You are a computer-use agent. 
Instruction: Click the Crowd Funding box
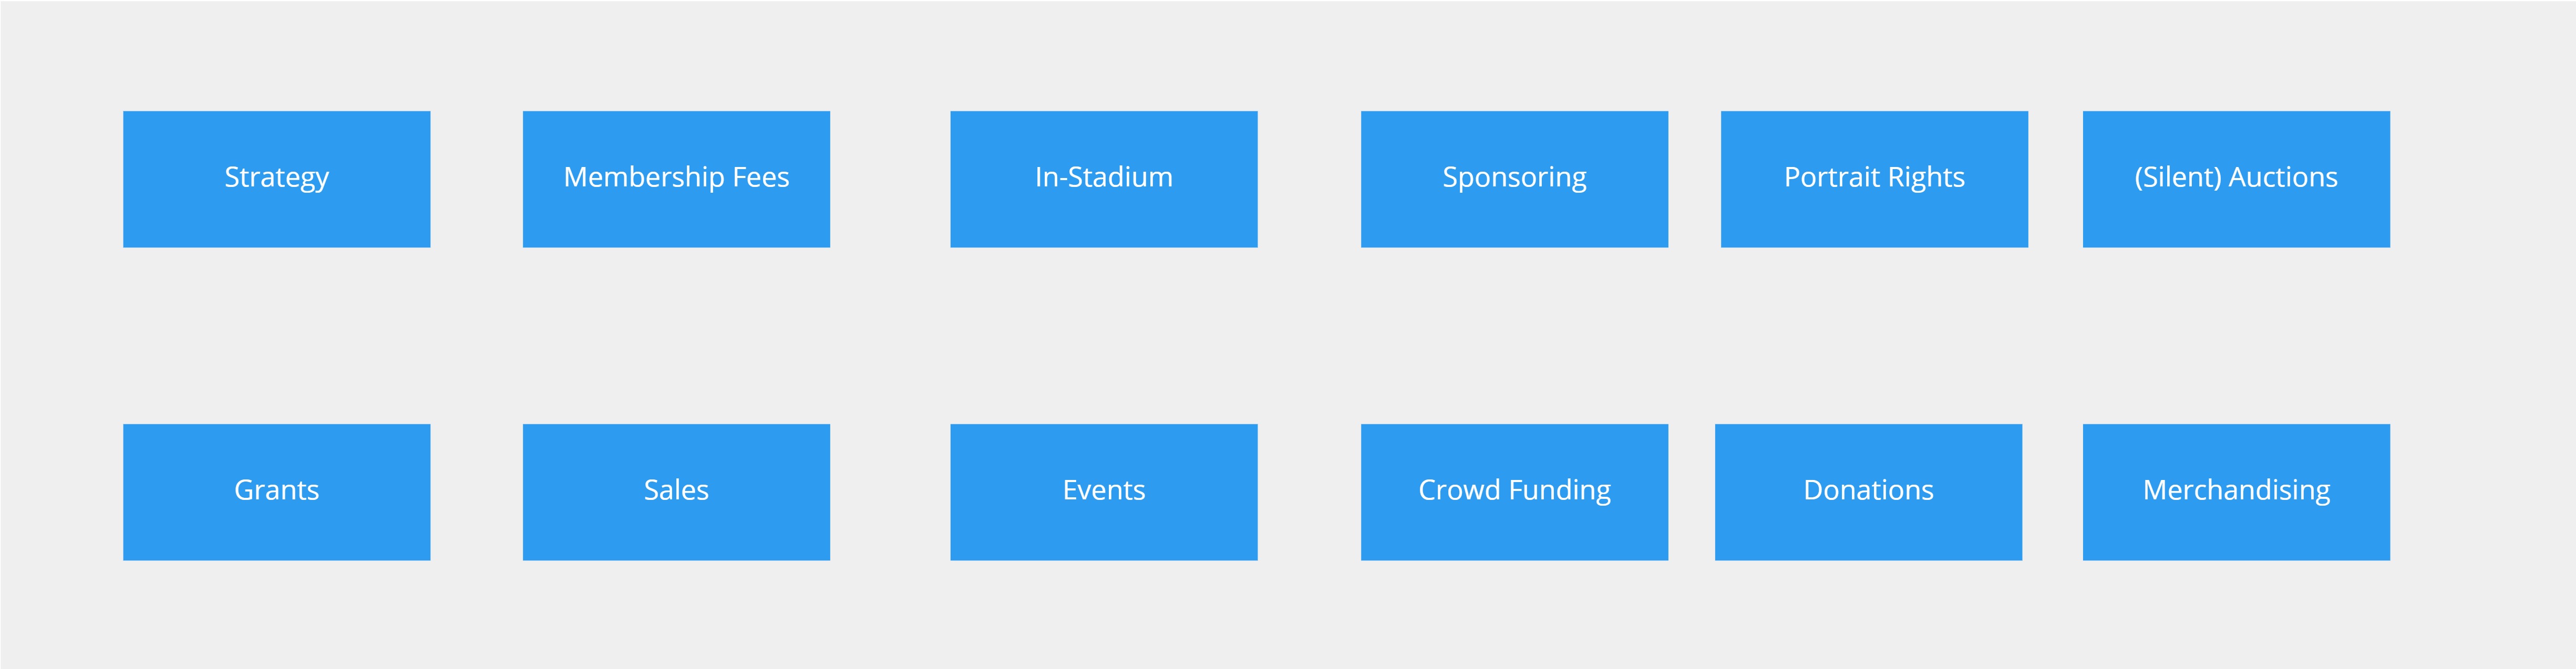(1514, 492)
